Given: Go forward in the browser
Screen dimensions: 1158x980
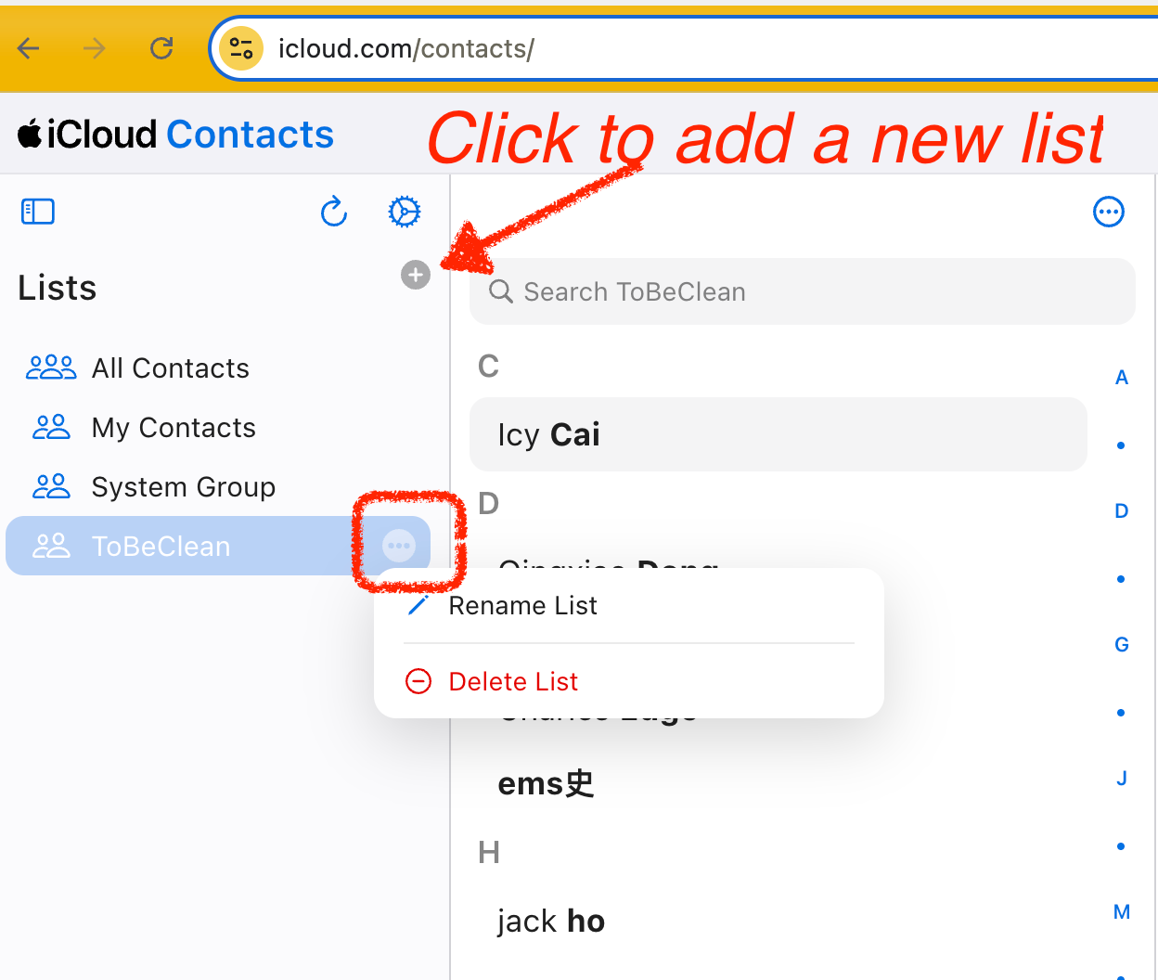Looking at the screenshot, I should [x=95, y=48].
